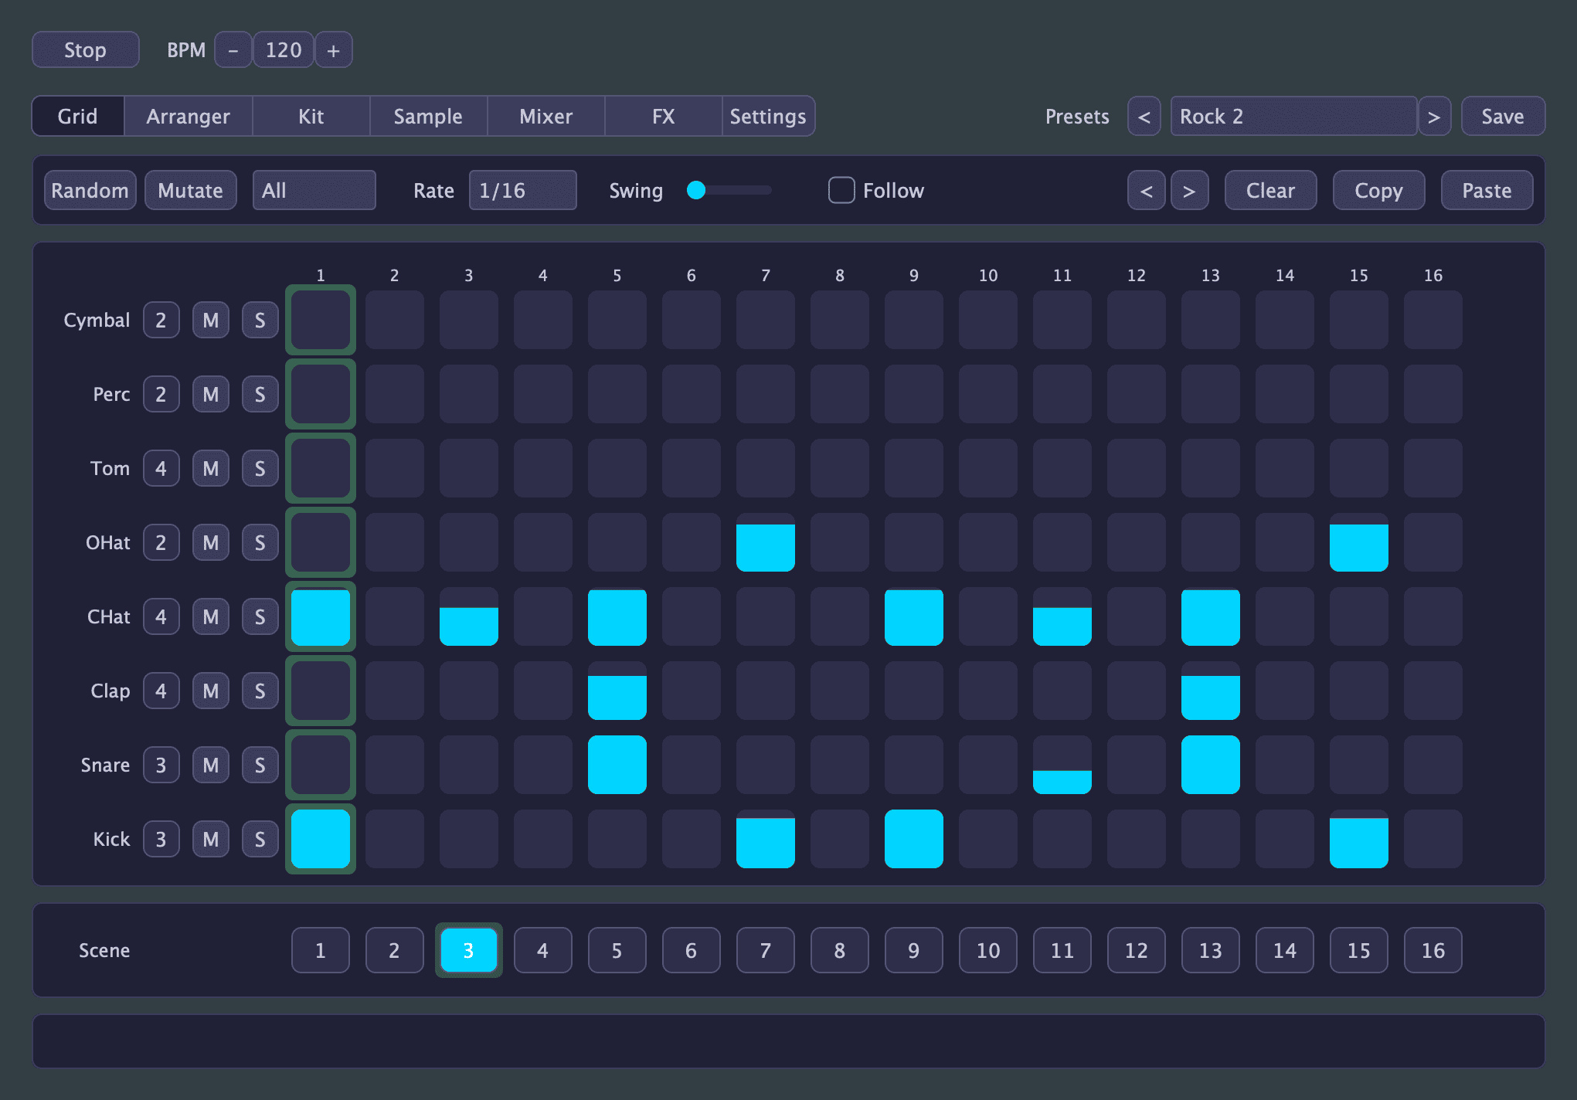Switch to the Arranger tab

[x=189, y=116]
